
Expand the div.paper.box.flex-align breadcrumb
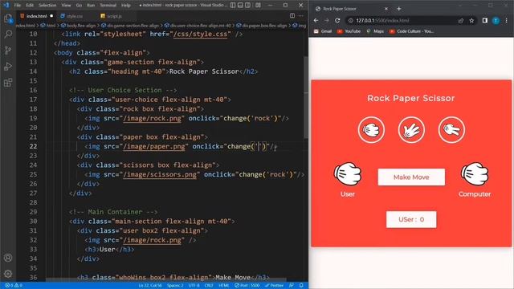[x=262, y=25]
